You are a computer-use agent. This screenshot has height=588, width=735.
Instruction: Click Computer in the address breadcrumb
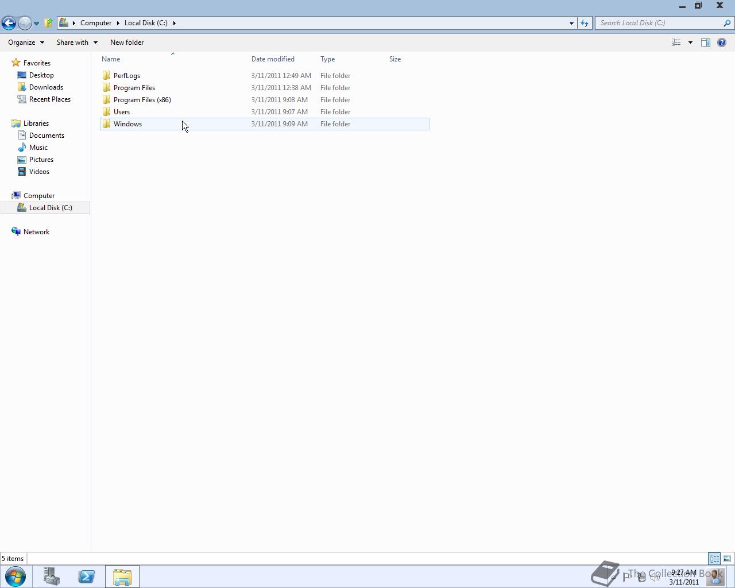pos(96,23)
